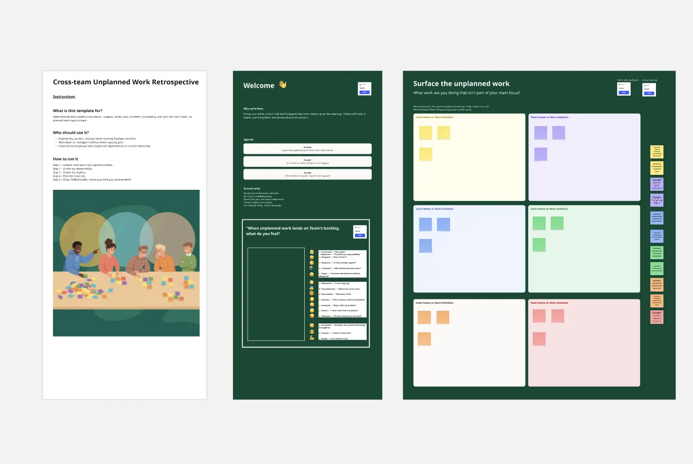Click the 'Surface the unplanned work' title

click(x=461, y=83)
